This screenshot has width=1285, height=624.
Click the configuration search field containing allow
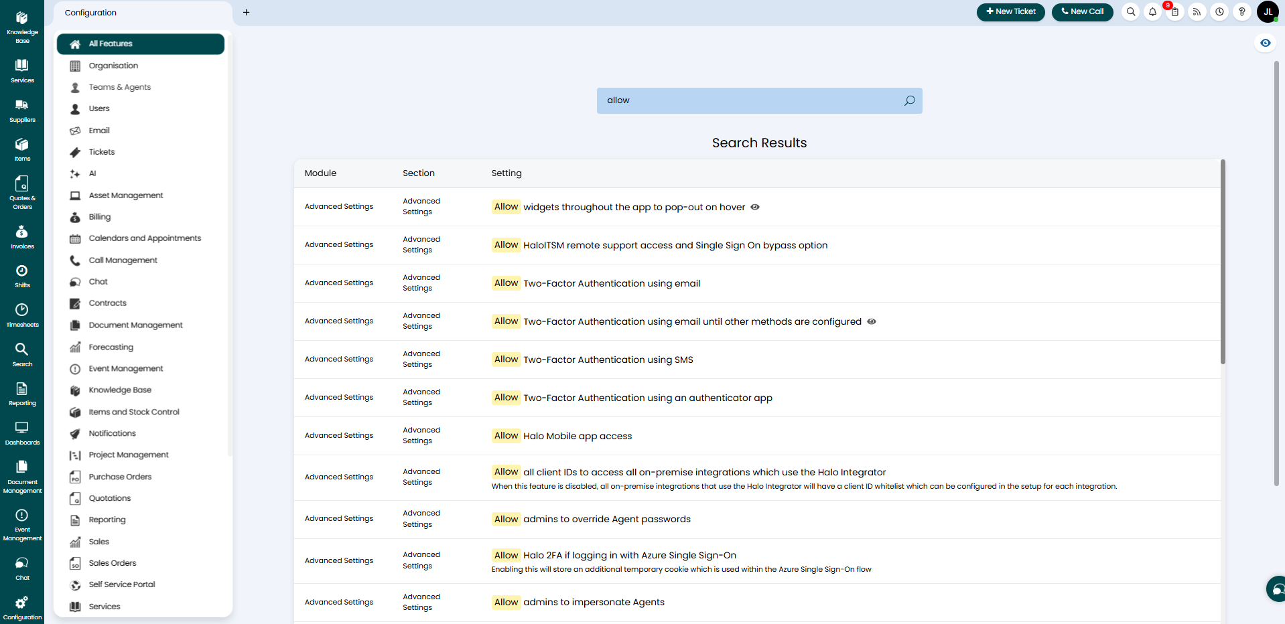pos(750,100)
